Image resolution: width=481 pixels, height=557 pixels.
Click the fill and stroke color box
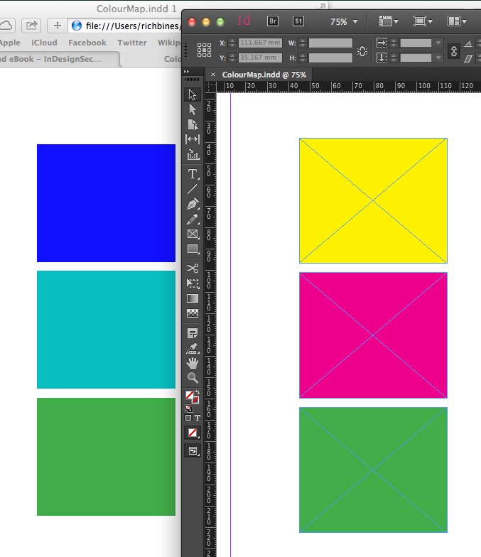pos(191,396)
